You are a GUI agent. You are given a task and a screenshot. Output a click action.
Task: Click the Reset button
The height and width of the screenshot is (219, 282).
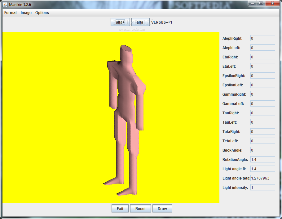click(140, 208)
